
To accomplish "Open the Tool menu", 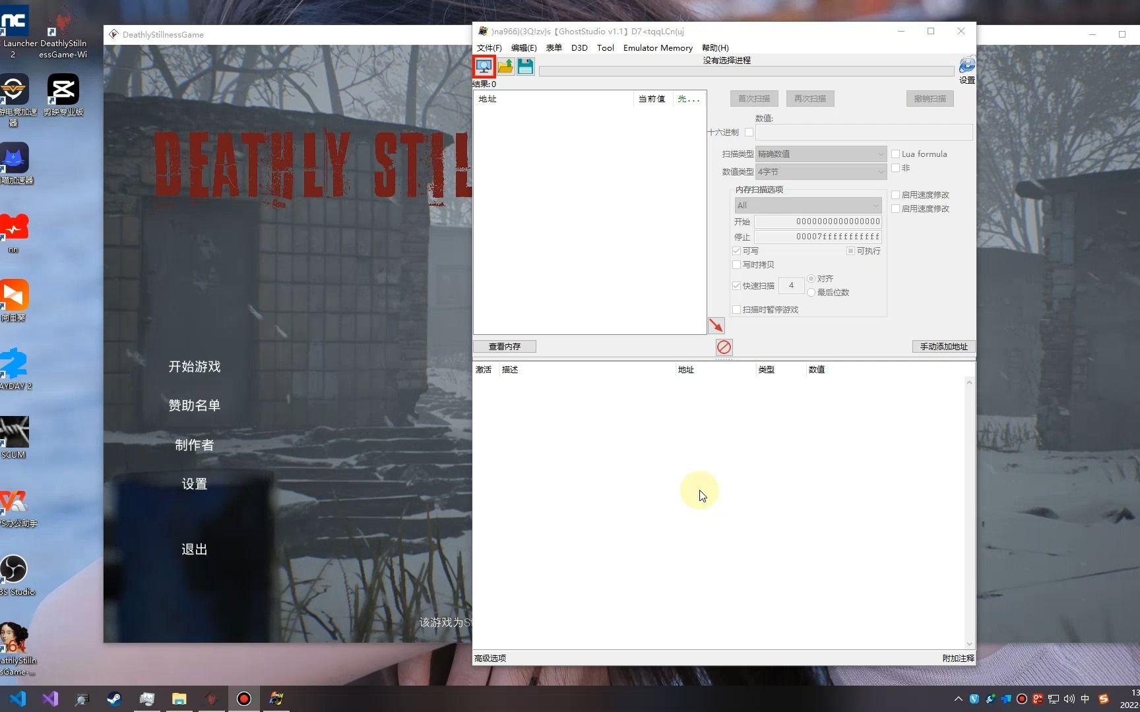I will [605, 47].
